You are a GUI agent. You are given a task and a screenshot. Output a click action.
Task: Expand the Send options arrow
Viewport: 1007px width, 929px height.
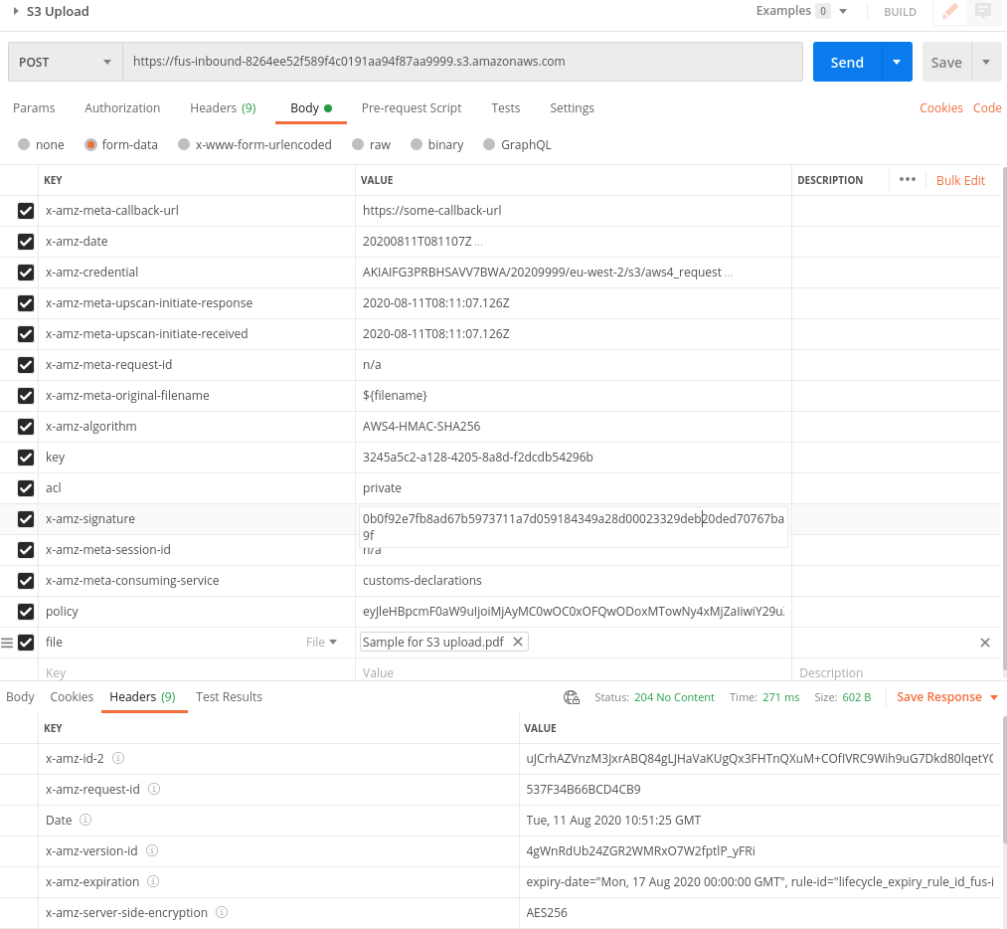898,62
